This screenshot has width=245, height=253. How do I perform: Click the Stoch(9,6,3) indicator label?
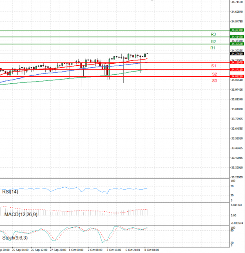point(15,238)
